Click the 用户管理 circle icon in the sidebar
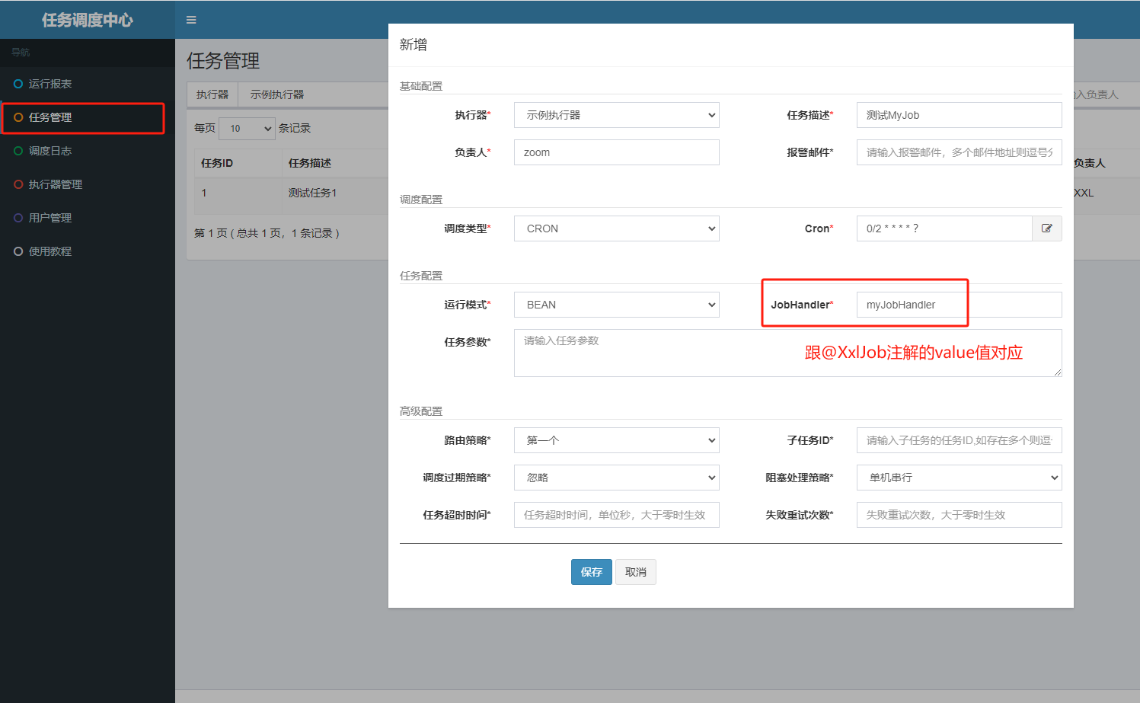The width and height of the screenshot is (1140, 703). (18, 218)
